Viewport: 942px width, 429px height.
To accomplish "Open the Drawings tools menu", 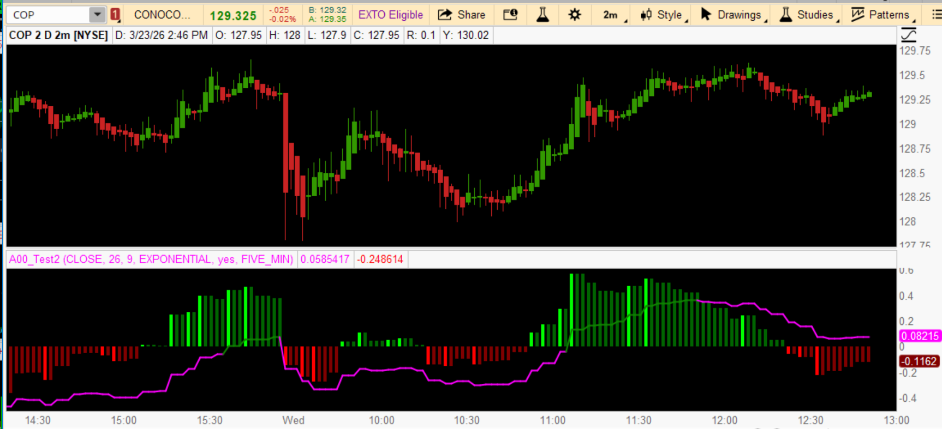I will tap(733, 15).
